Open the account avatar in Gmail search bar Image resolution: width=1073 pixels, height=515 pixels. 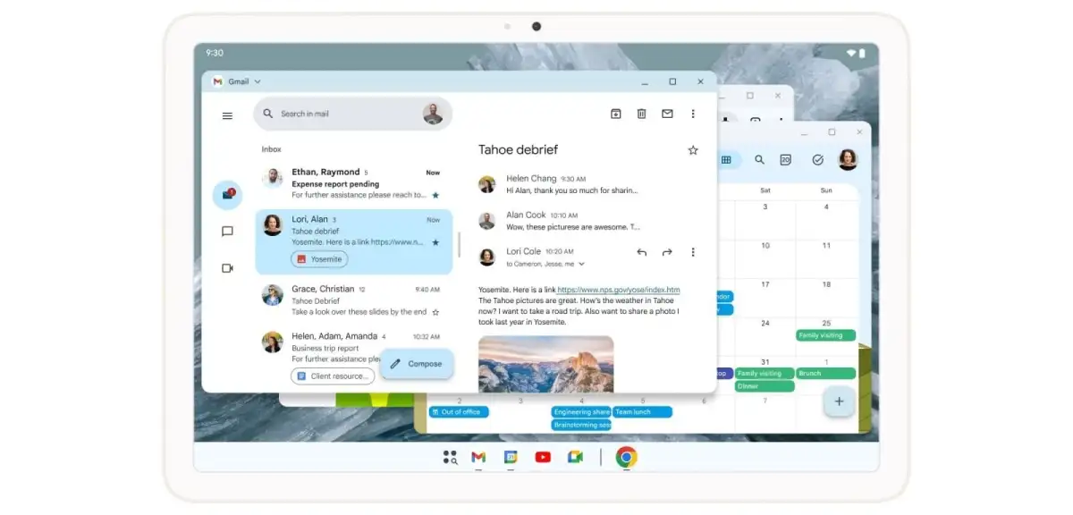point(433,114)
